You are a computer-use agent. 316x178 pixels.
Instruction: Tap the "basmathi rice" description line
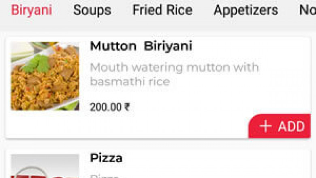130,82
